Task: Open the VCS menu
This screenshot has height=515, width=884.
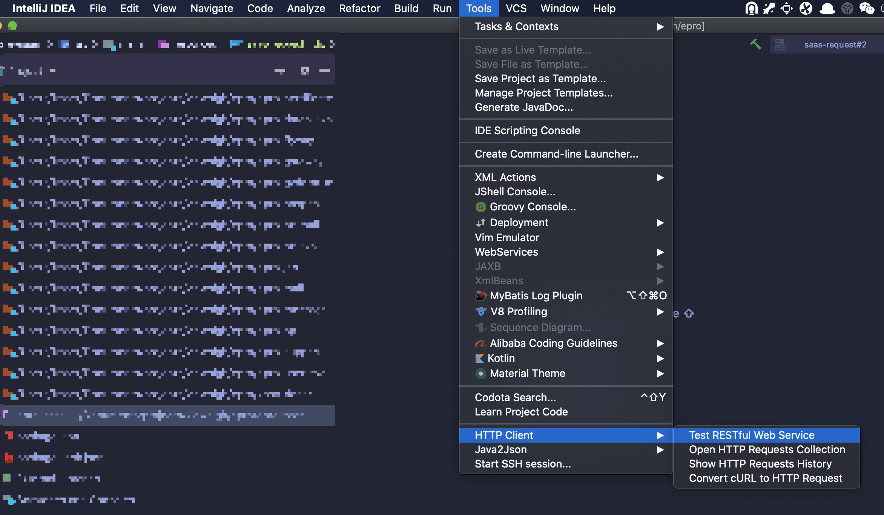Action: click(516, 8)
